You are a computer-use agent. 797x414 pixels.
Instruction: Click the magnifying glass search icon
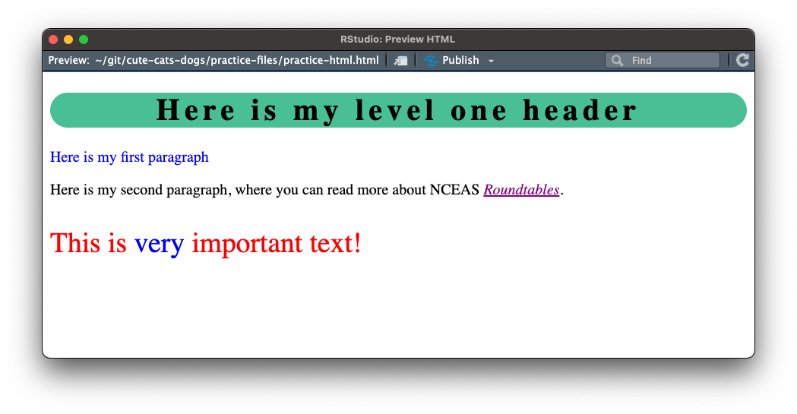[617, 60]
